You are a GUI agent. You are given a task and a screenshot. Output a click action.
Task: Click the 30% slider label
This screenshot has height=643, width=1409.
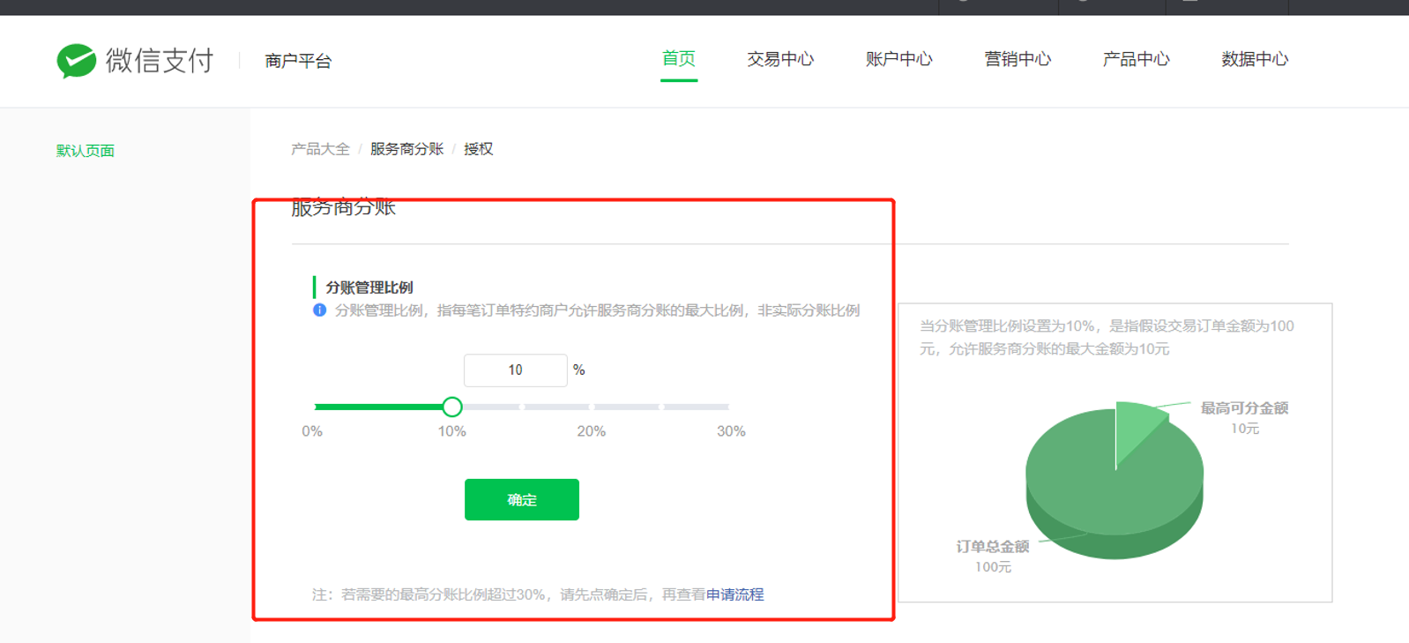731,431
